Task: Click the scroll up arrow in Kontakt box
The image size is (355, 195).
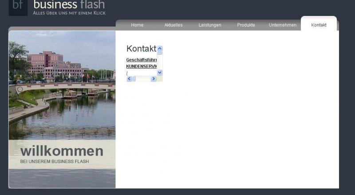Action: click(x=160, y=48)
